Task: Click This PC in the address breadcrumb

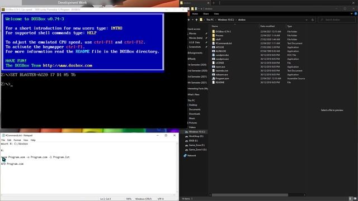Action: point(210,20)
